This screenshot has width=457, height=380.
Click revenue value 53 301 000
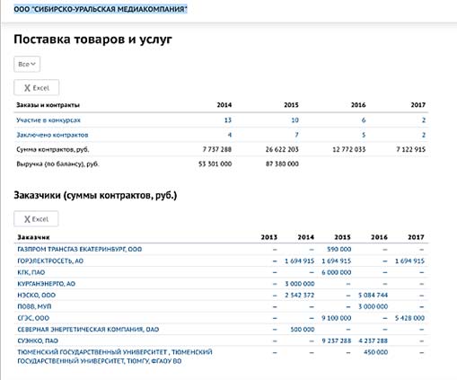click(x=215, y=163)
